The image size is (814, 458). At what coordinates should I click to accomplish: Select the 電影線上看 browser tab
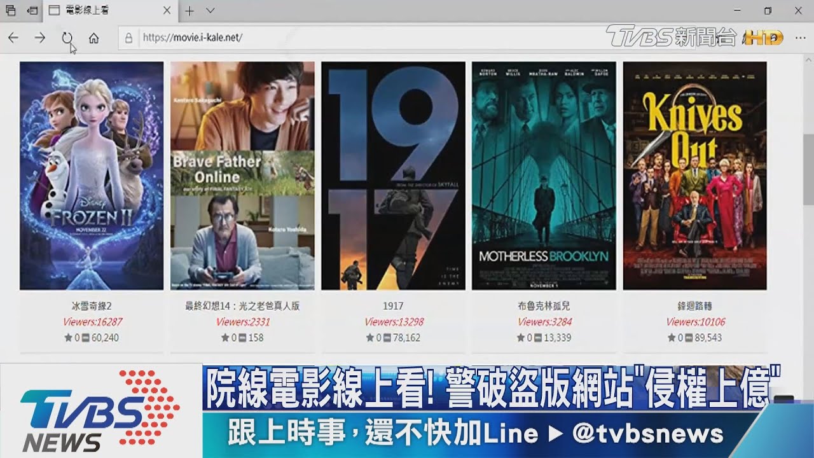(x=110, y=11)
